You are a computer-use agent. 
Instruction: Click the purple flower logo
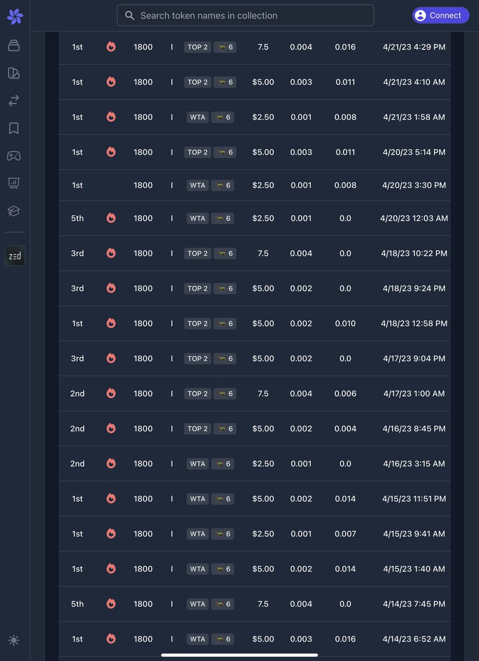click(15, 17)
